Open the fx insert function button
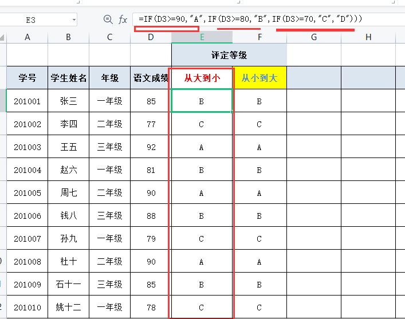Viewport: 405px width, 319px height. (x=123, y=19)
